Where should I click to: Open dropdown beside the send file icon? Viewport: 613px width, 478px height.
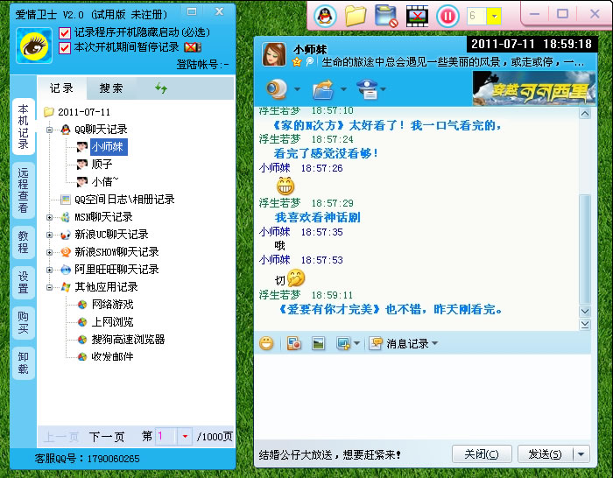tap(343, 89)
